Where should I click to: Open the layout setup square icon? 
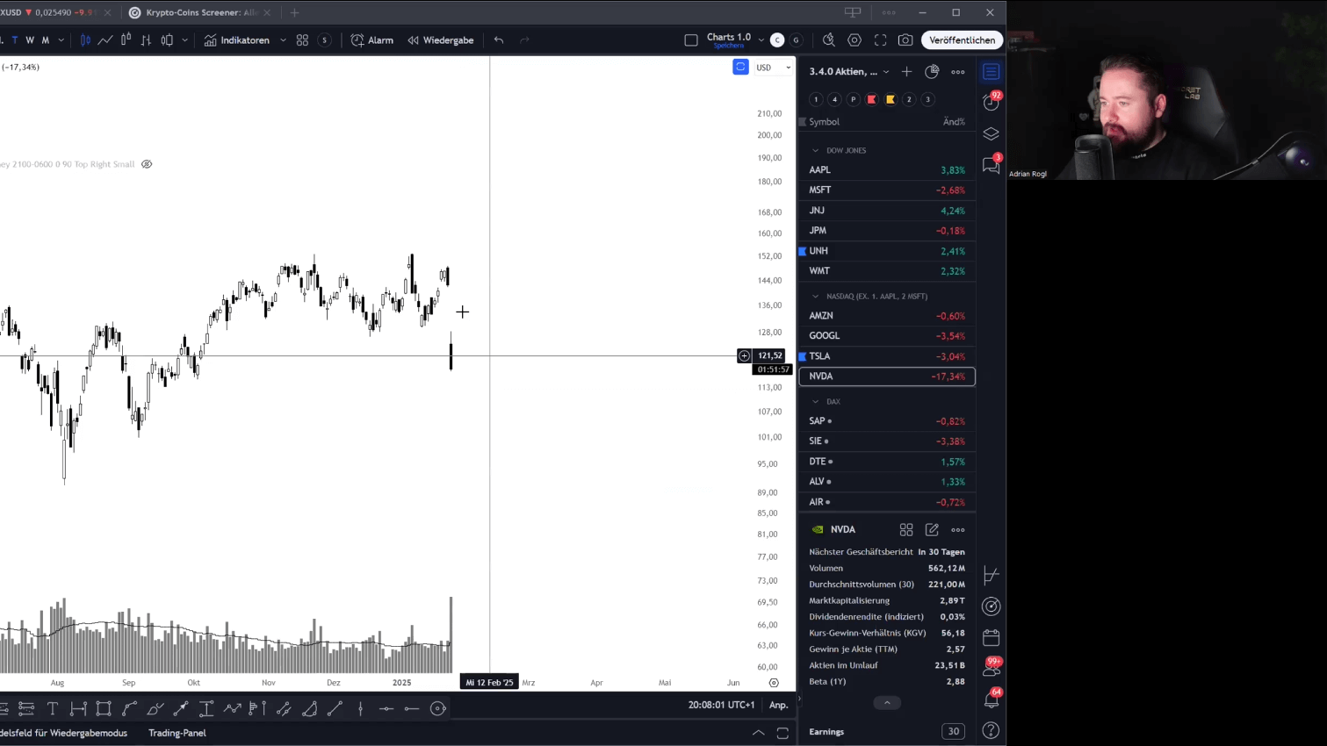(x=691, y=40)
